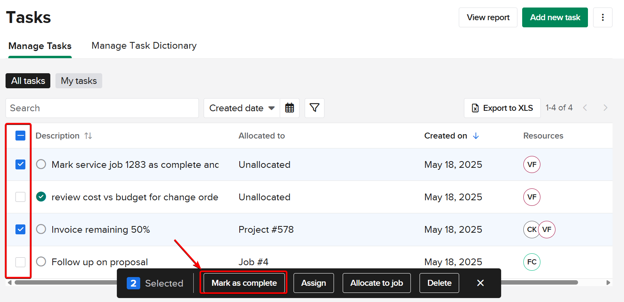This screenshot has width=624, height=302.
Task: Select the My tasks filter tab
Action: pos(79,81)
